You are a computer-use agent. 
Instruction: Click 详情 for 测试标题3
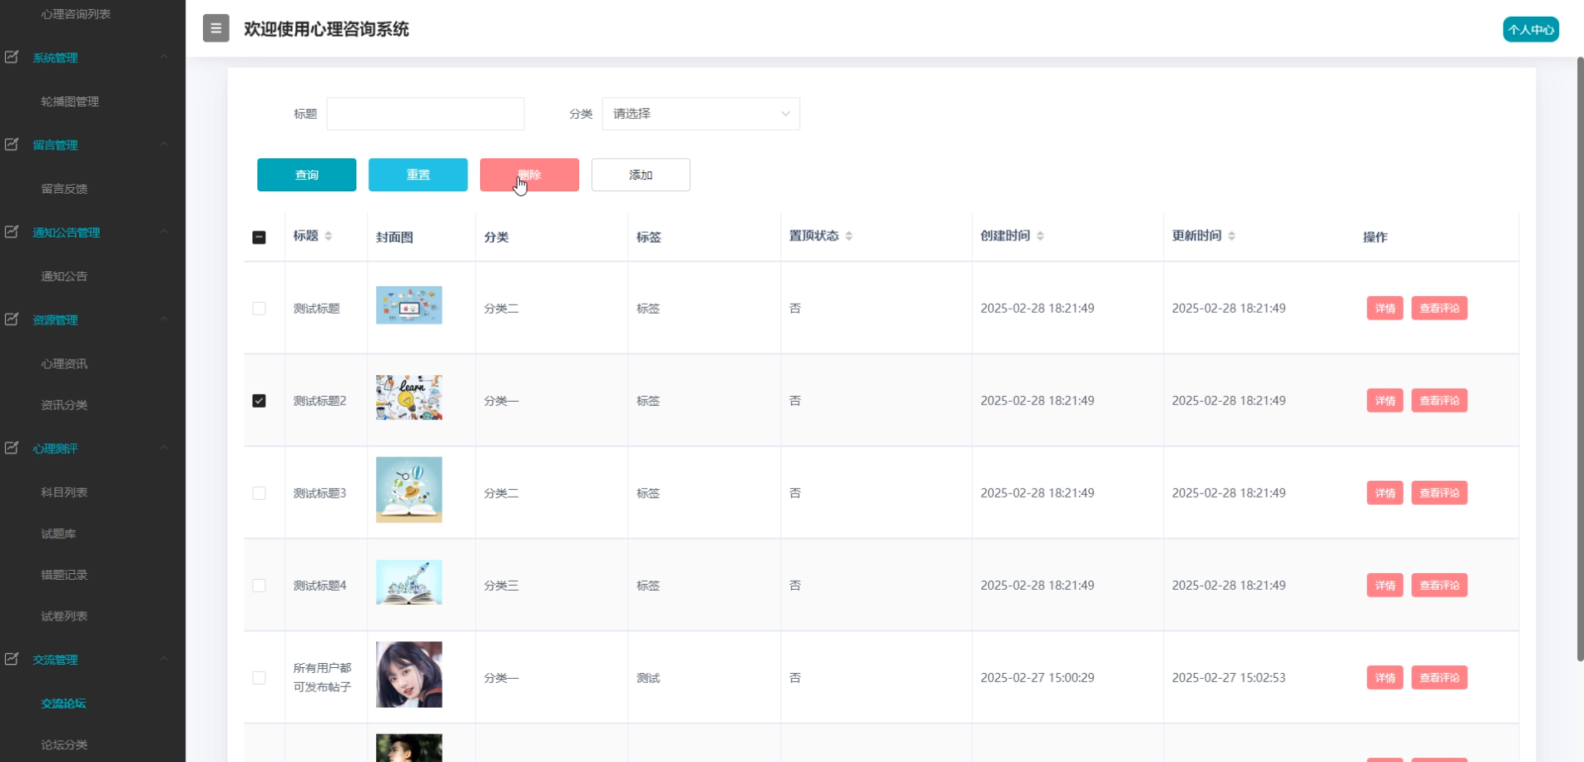pyautogui.click(x=1385, y=493)
